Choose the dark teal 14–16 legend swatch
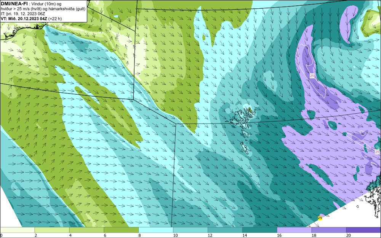The width and height of the screenshot is (381, 238). coord(259,230)
